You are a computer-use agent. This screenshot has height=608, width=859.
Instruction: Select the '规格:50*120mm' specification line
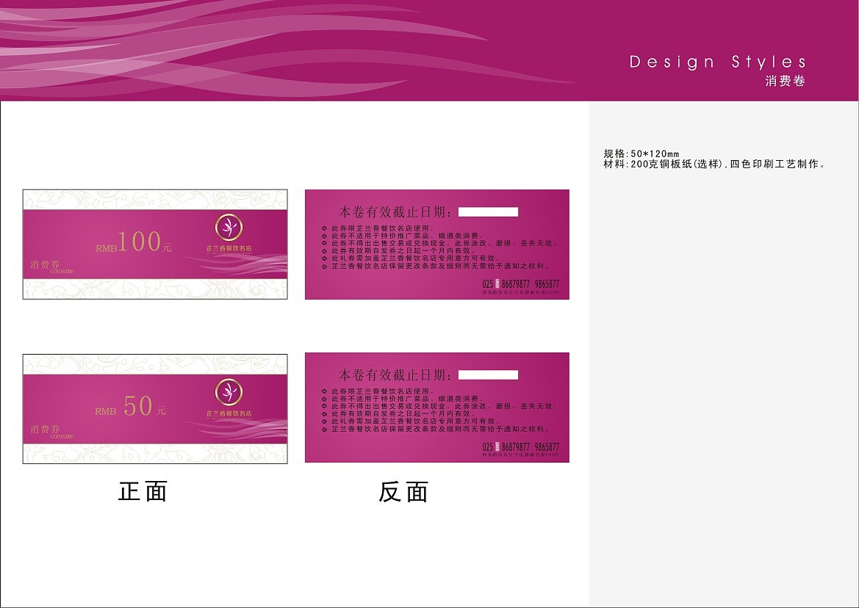pos(641,153)
